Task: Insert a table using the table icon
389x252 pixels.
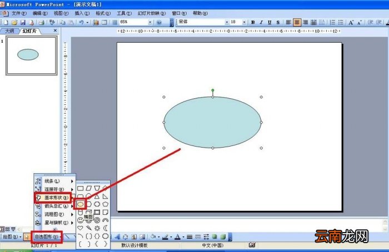Action: coord(104,23)
